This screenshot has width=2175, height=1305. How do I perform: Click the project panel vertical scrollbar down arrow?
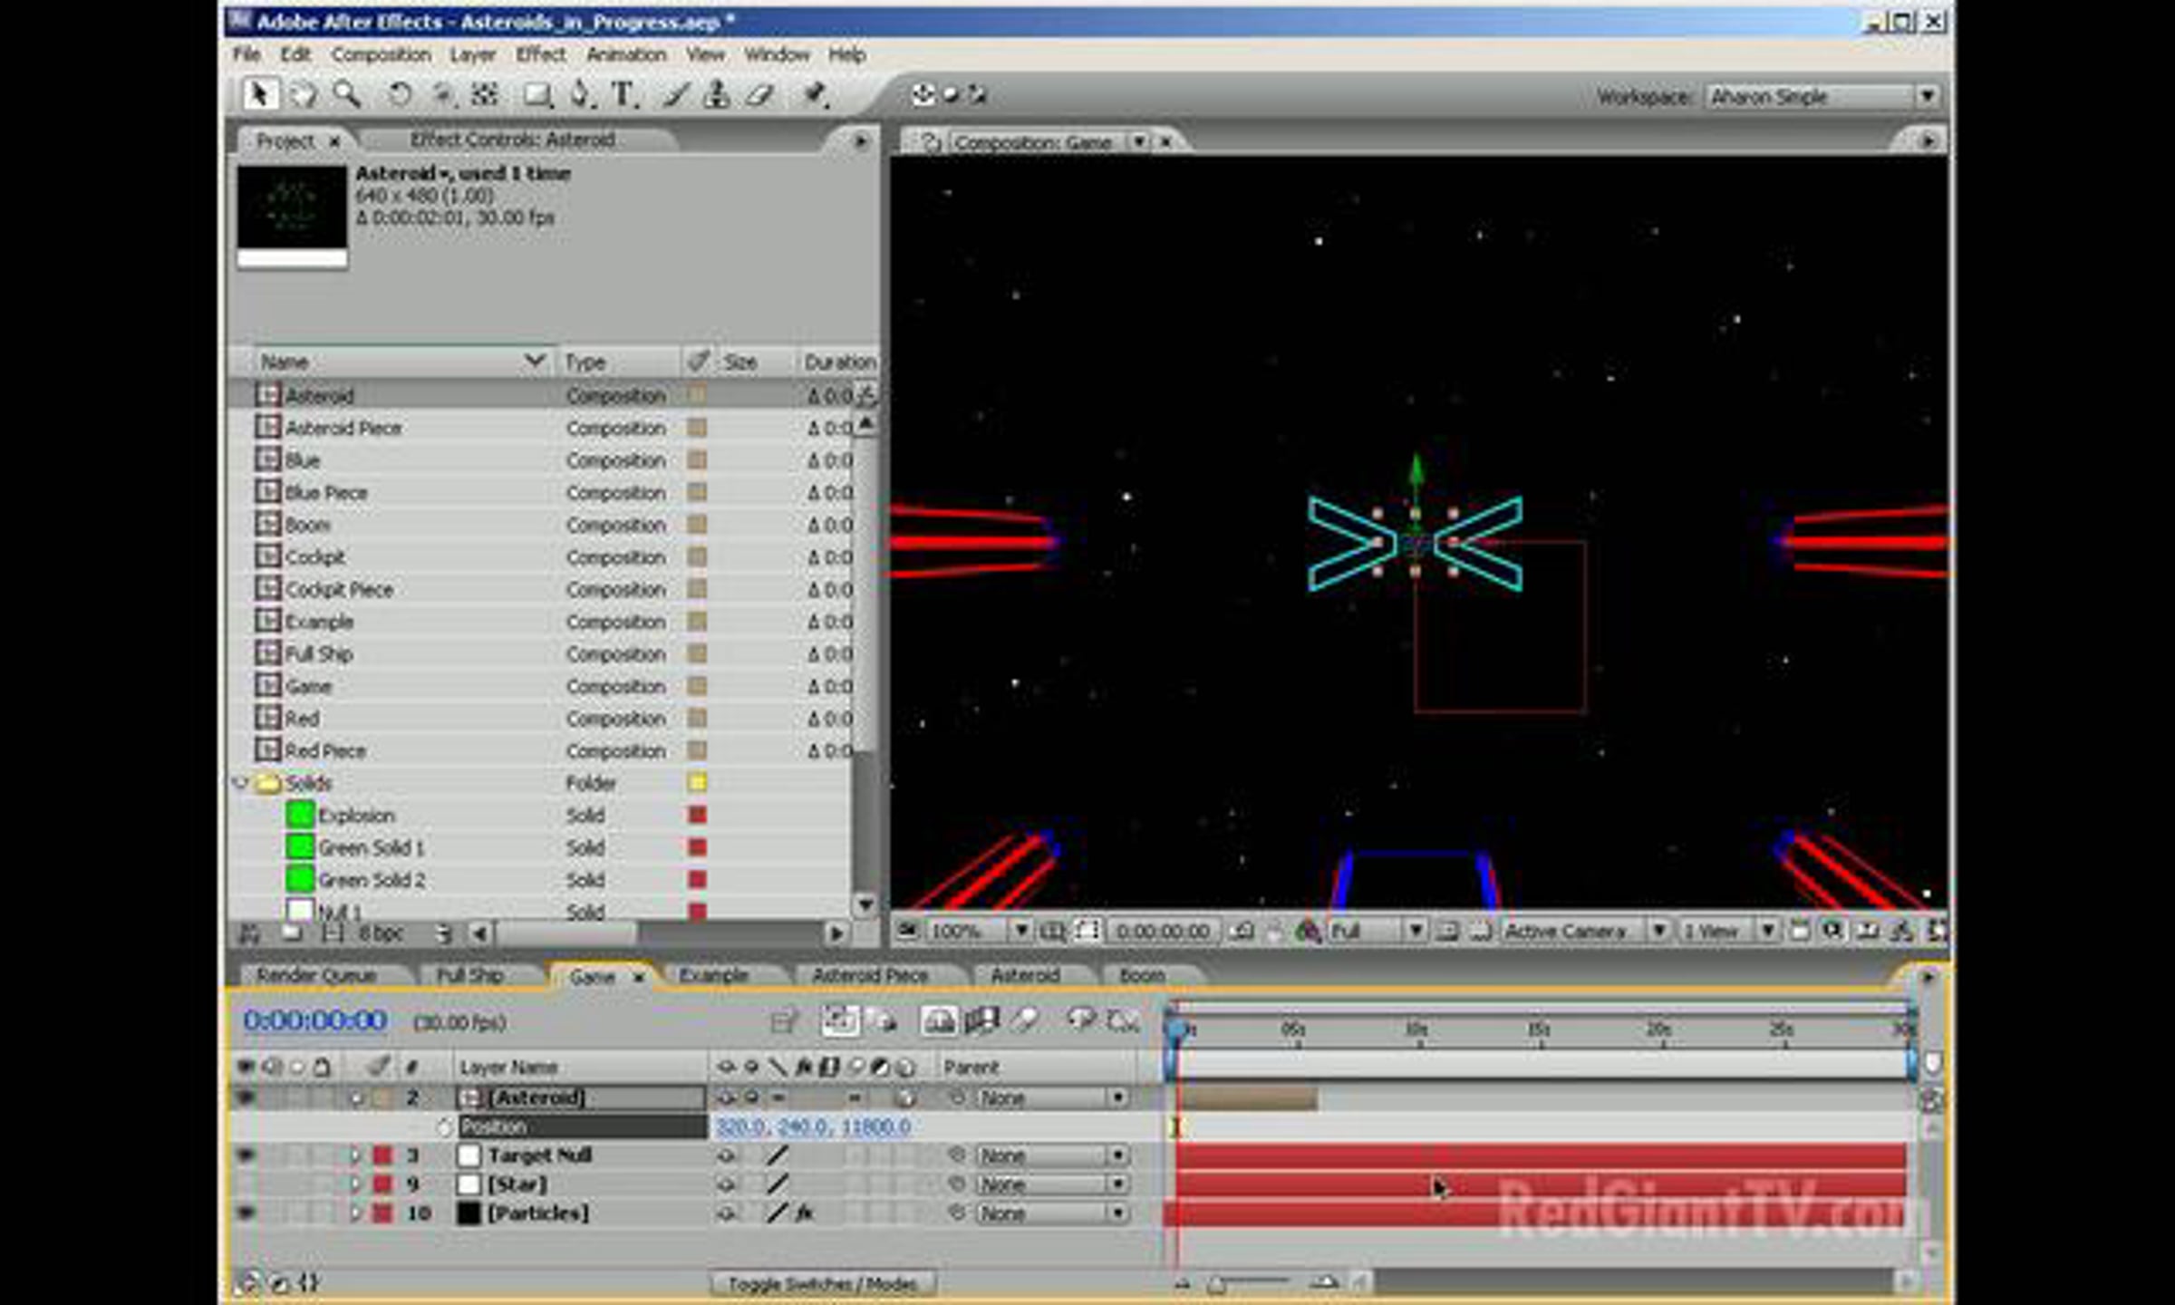pos(865,904)
